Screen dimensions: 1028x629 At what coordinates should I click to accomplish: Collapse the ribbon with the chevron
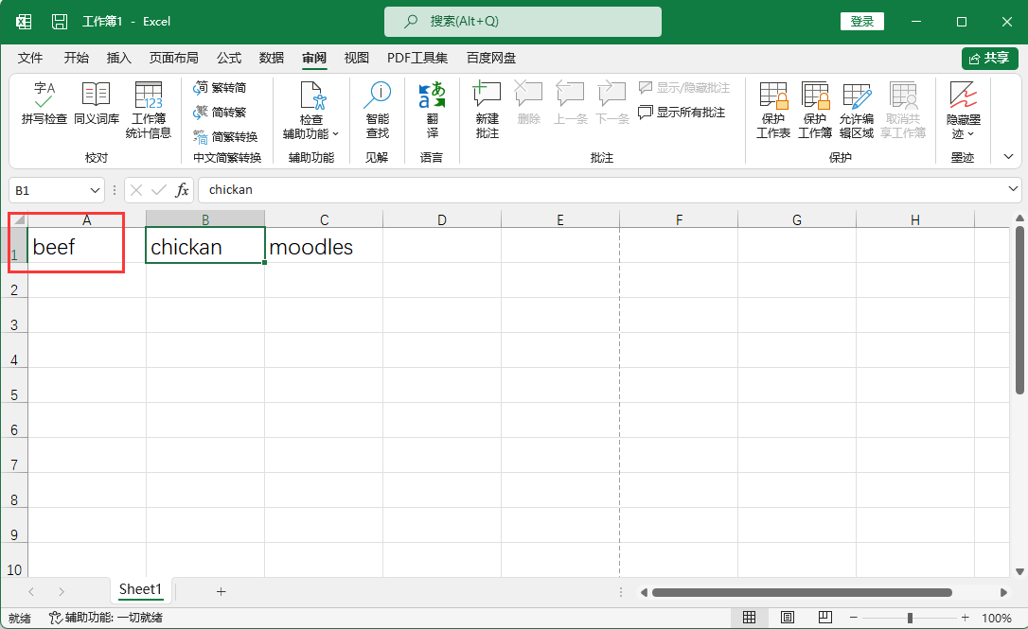point(1008,157)
